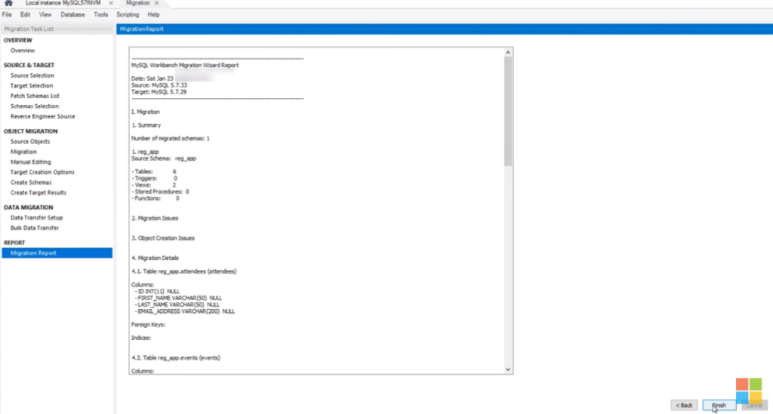Screen dimensions: 773x414
Task: Open the Database menu
Action: tap(72, 15)
